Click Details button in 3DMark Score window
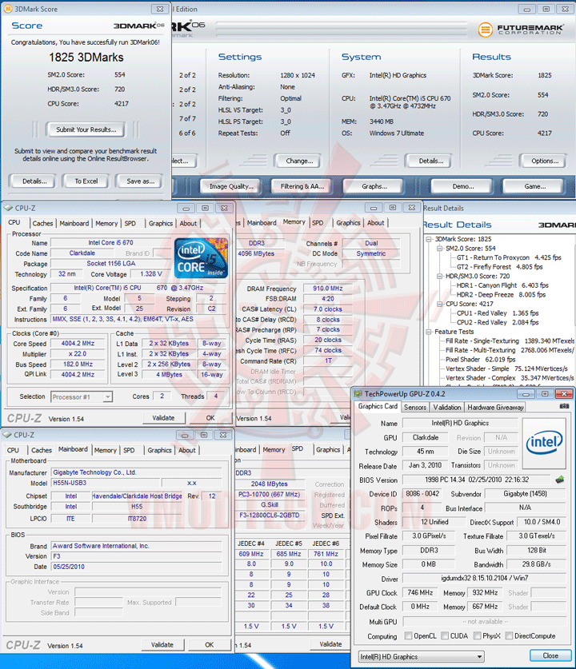 (34, 181)
